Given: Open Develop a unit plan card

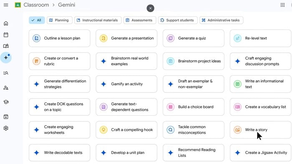Looking at the screenshot, I should coord(126,153).
